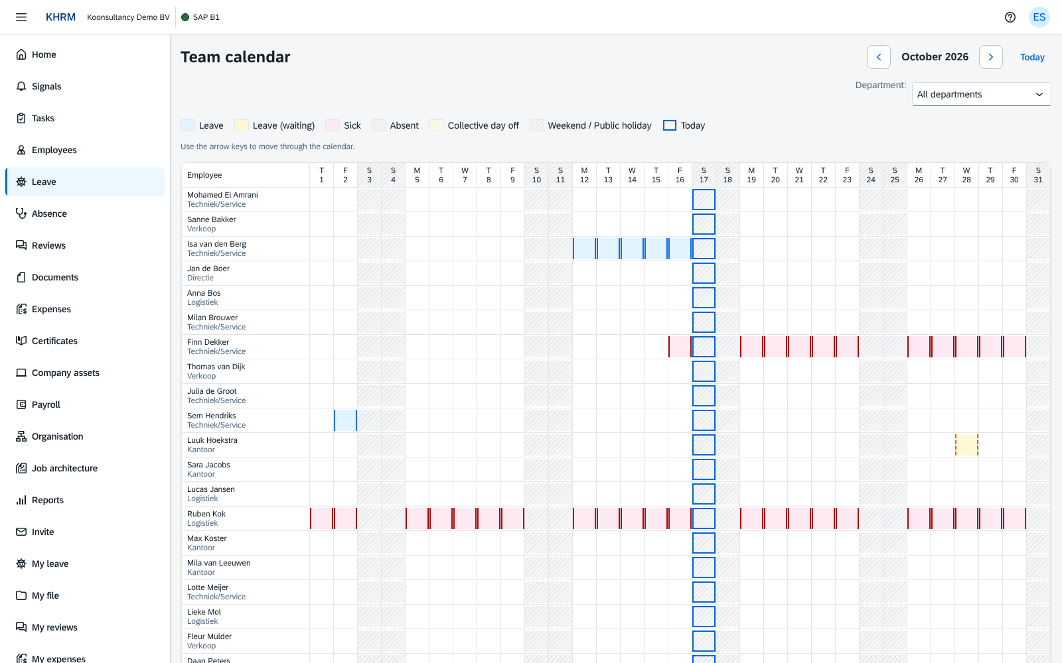
Task: Click the help question mark icon
Action: [1010, 17]
